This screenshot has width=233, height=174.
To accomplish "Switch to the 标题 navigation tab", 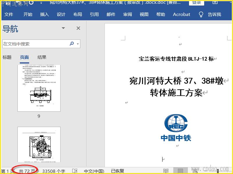I will coord(7,57).
